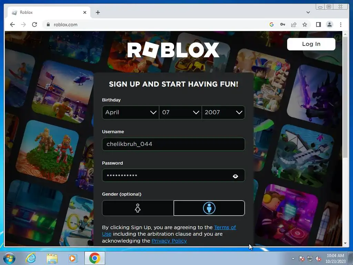Open Windows Media Player from taskbar
Image resolution: width=353 pixels, height=265 pixels.
[x=73, y=258]
